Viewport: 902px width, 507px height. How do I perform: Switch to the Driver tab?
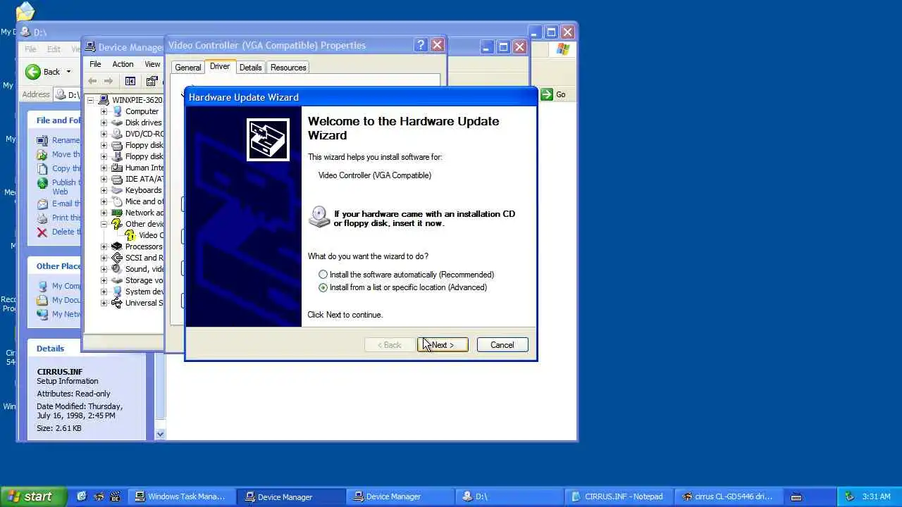coord(220,66)
